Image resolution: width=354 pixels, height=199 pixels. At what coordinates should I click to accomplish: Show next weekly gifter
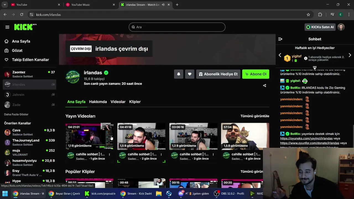[350, 55]
